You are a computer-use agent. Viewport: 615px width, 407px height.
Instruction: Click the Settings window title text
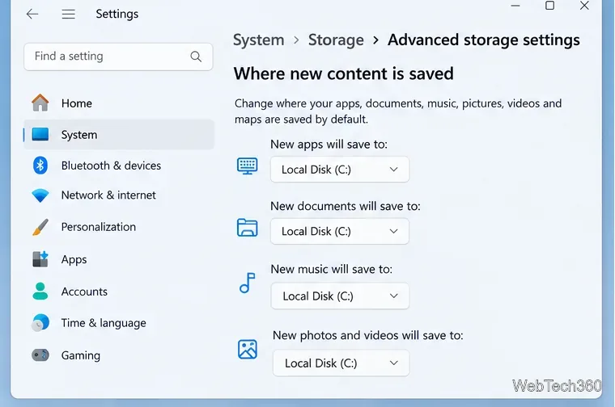click(117, 14)
